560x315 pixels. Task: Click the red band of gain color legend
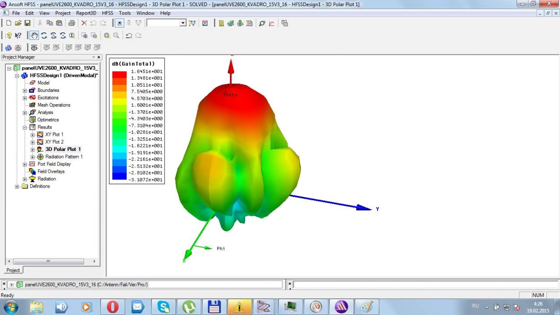click(x=119, y=74)
